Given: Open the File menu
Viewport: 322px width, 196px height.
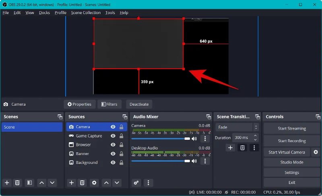Looking at the screenshot, I should (x=6, y=13).
